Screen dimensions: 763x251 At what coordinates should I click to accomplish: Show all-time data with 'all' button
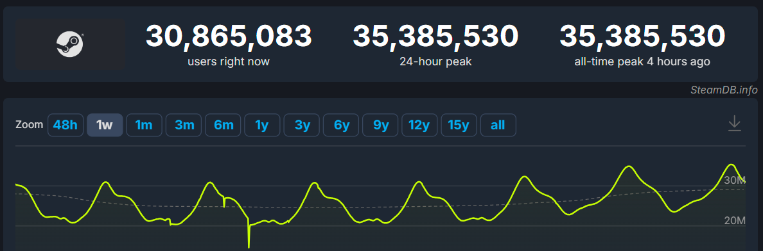pos(498,125)
